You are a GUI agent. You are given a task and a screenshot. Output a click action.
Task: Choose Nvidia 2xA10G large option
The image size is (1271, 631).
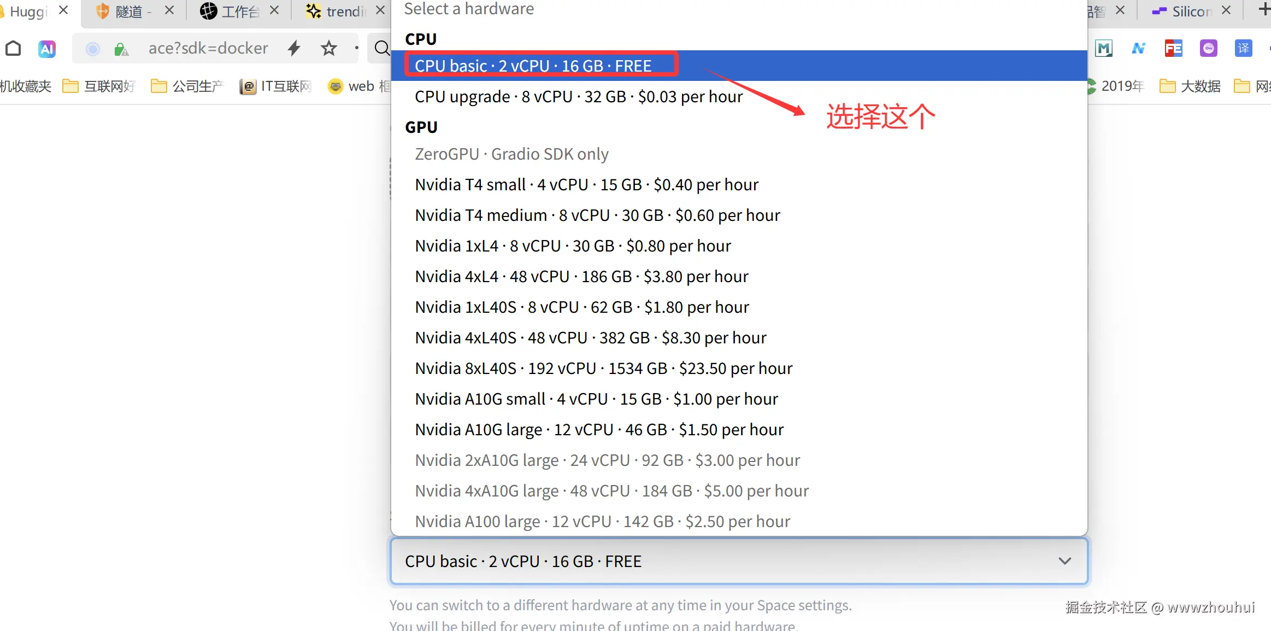coord(739,460)
